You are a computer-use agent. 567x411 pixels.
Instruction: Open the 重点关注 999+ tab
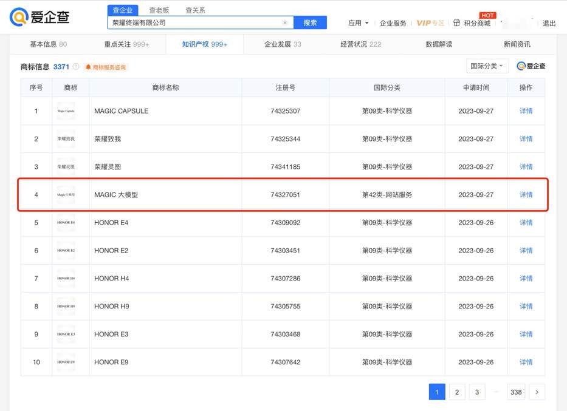pyautogui.click(x=126, y=44)
